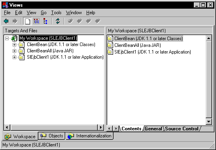Click the My Workspace header above contents pane

(159, 31)
